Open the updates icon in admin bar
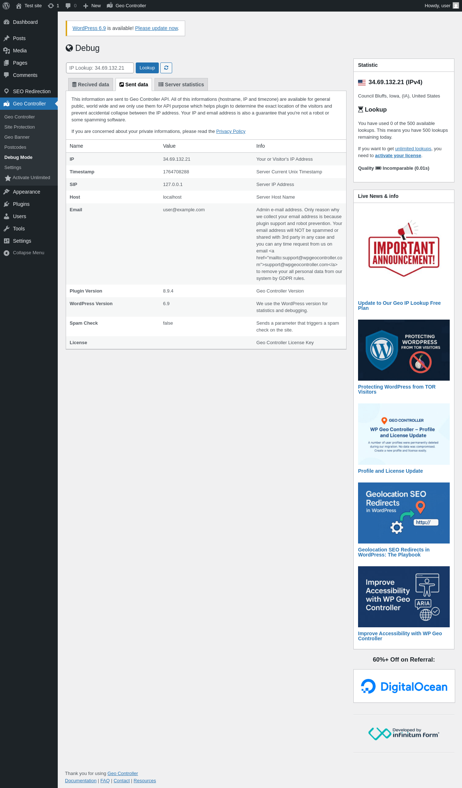The image size is (462, 788). tap(53, 6)
